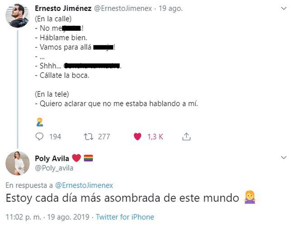
Task: Click the rainbow flag emoji beside Poly Avila
Action: pos(88,158)
